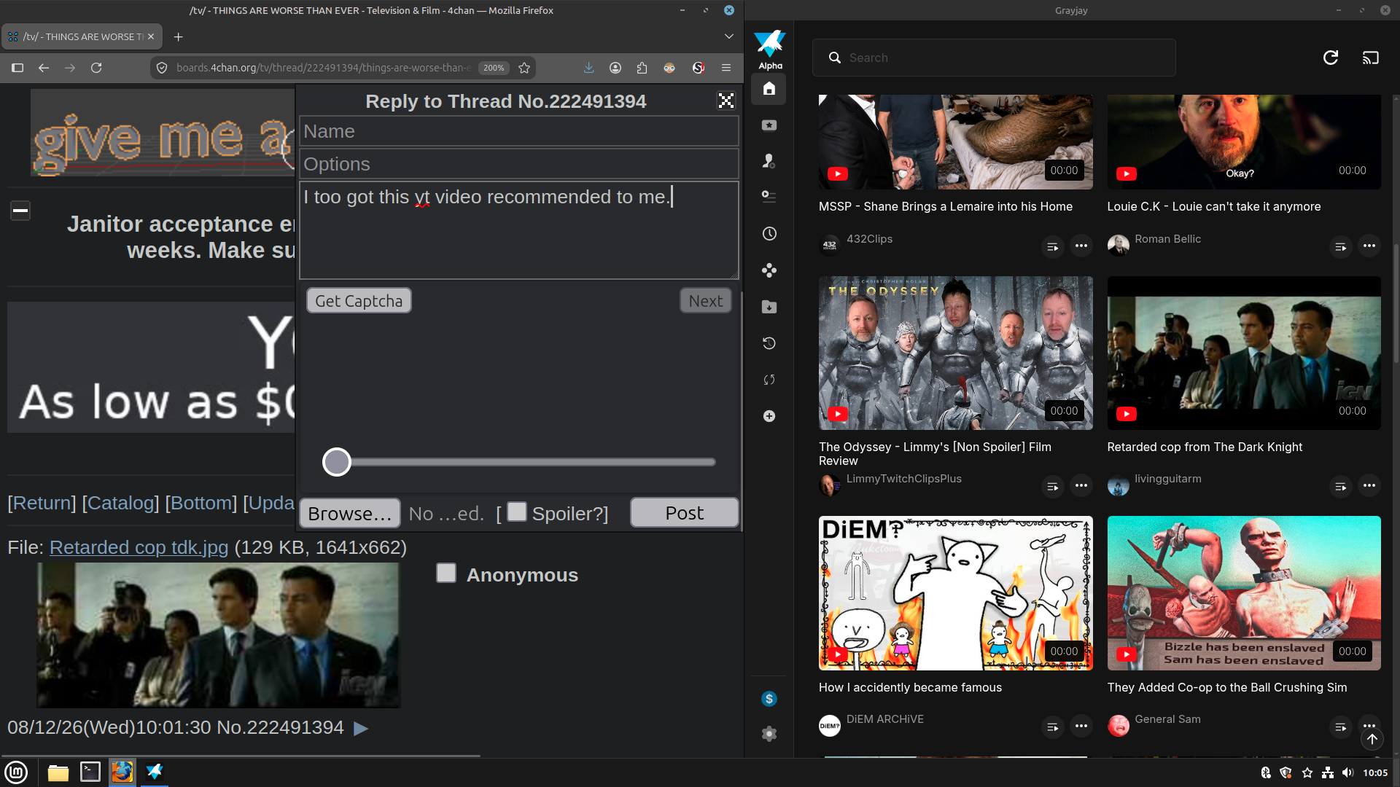Open more options for The Odyssey review

click(x=1081, y=485)
